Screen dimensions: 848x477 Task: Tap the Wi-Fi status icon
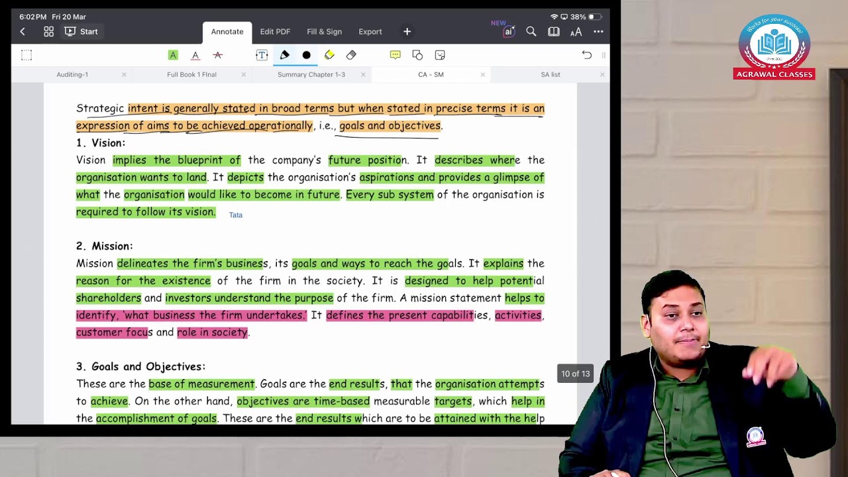tap(555, 17)
